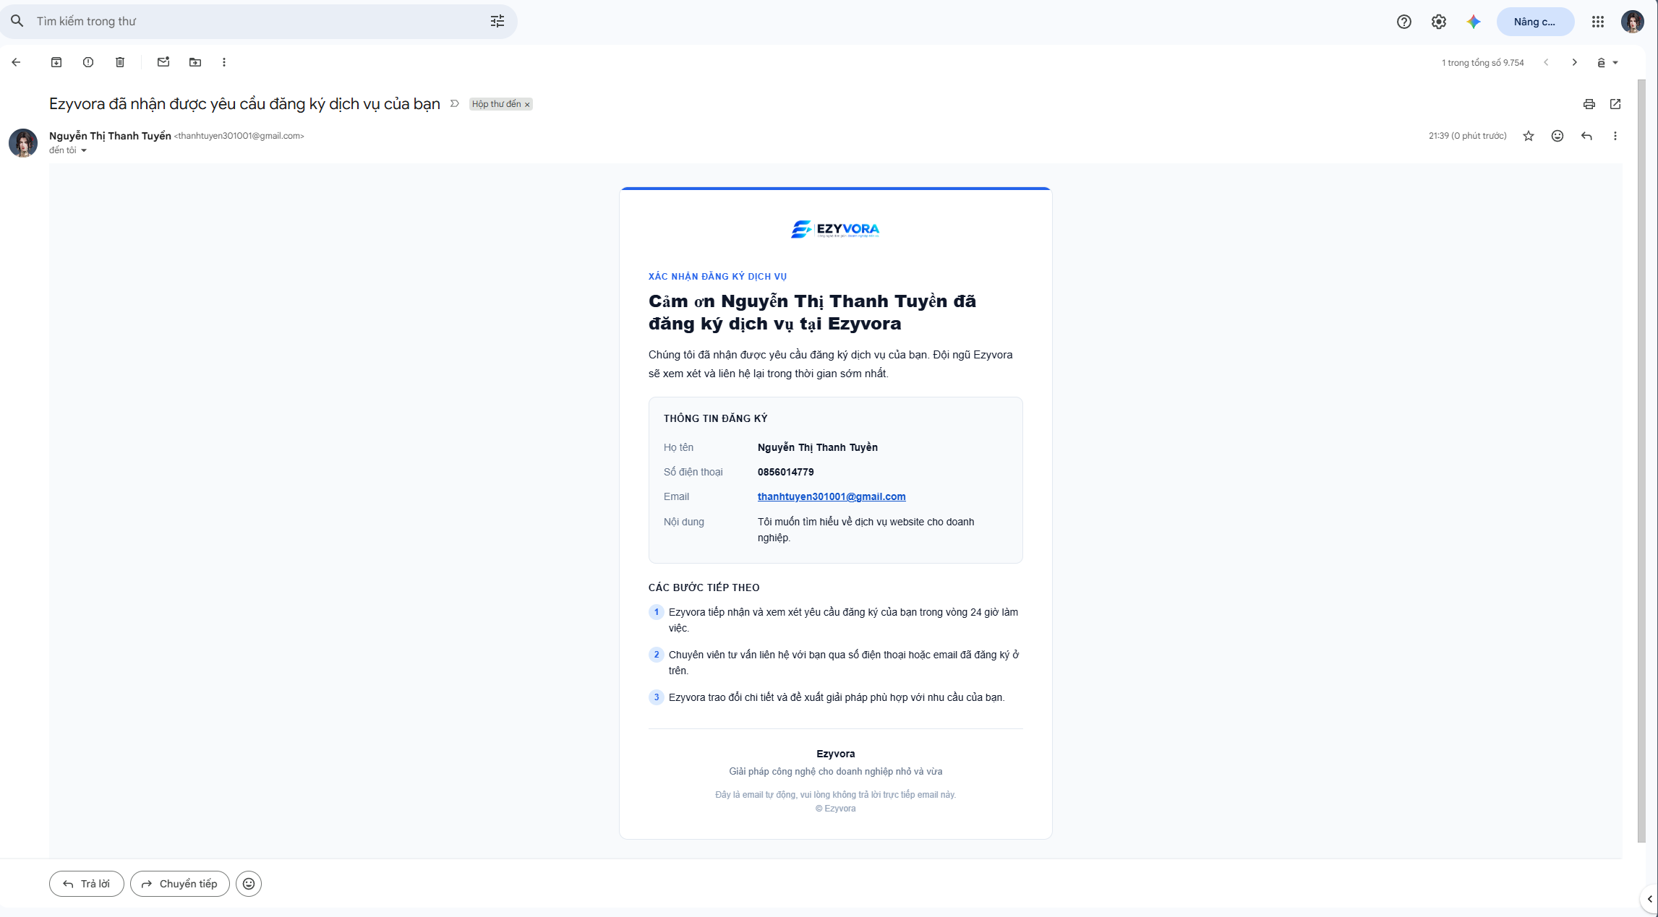Image resolution: width=1658 pixels, height=917 pixels.
Task: Click the sender's profile picture
Action: 23,143
